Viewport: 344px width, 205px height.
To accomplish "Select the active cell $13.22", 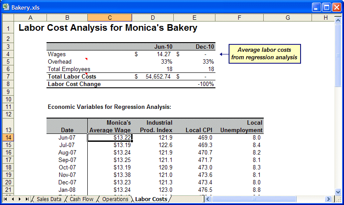I will (x=110, y=137).
